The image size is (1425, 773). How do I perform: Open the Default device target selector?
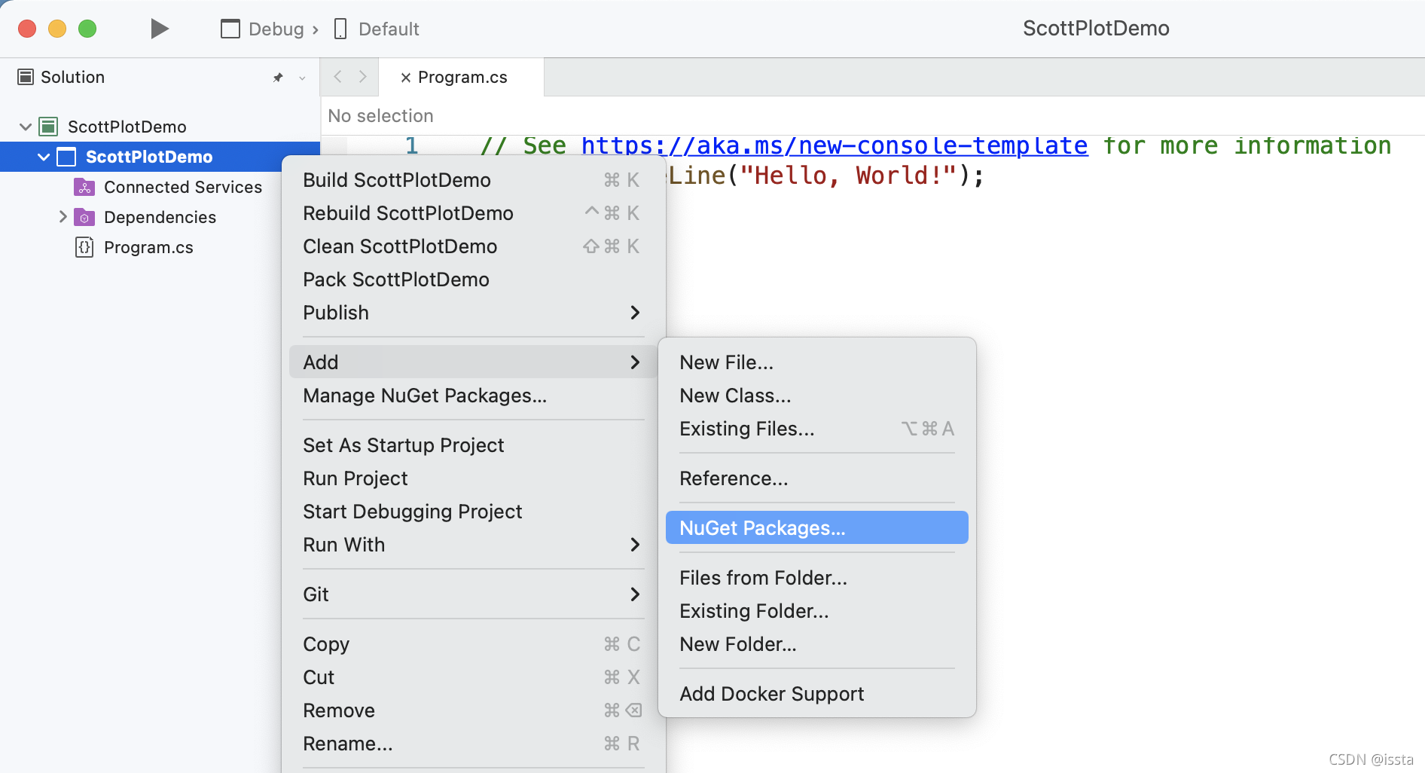click(x=377, y=29)
